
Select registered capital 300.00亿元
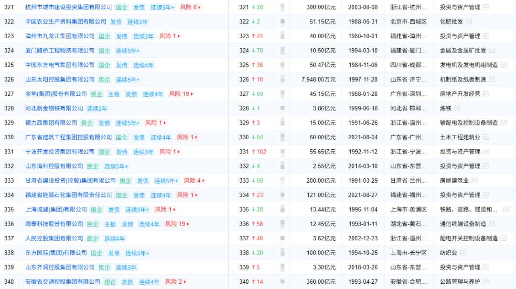[321, 7]
